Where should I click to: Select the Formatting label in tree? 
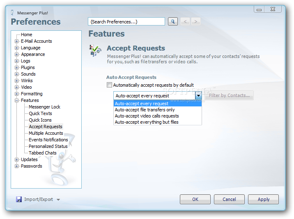coord(32,94)
